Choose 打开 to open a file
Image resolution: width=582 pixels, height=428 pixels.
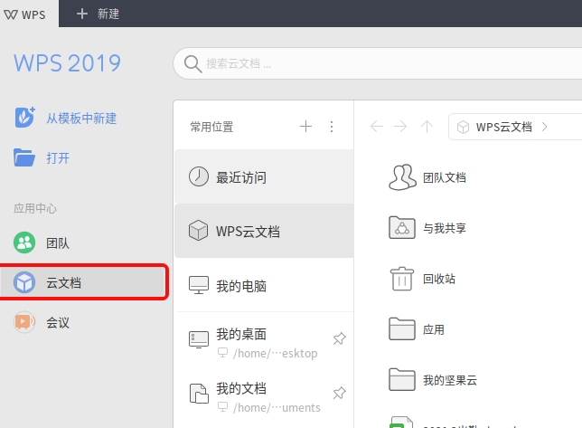(x=42, y=158)
